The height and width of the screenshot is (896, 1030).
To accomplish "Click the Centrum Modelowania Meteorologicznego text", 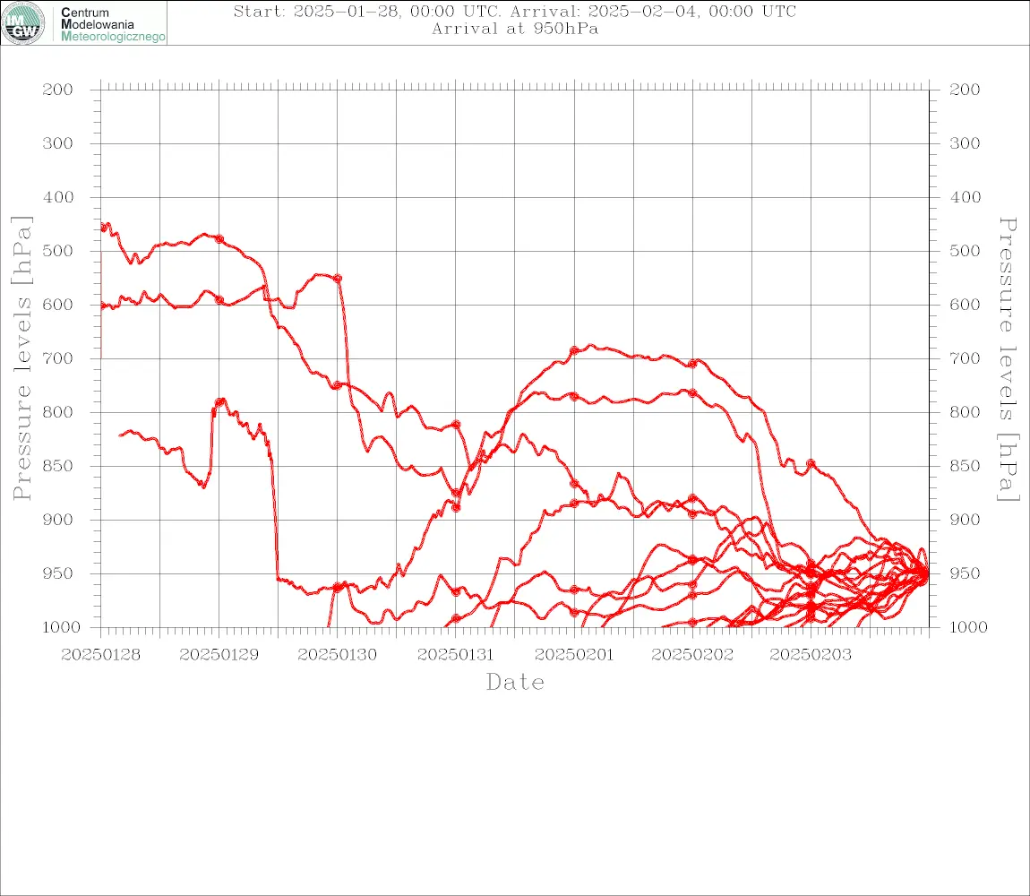I will coord(112,24).
